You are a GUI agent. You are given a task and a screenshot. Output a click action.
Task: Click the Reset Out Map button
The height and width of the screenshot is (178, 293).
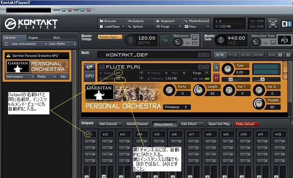pos(219,124)
